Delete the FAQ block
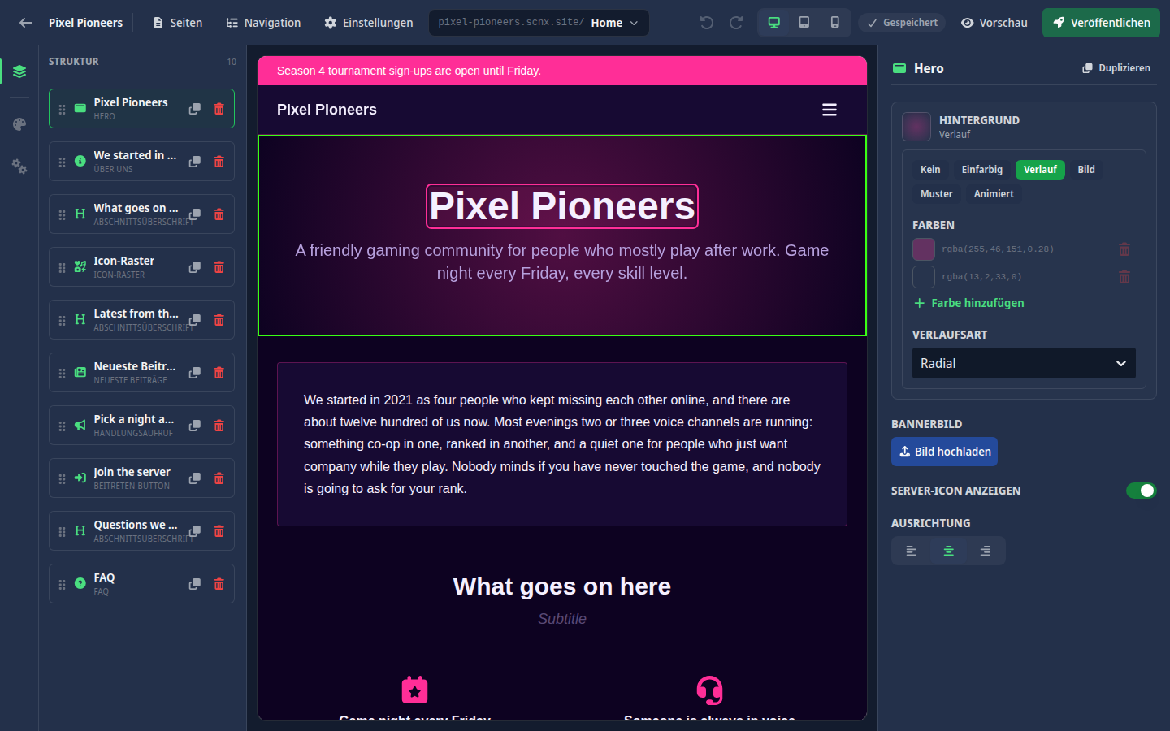This screenshot has height=731, width=1170. tap(219, 584)
